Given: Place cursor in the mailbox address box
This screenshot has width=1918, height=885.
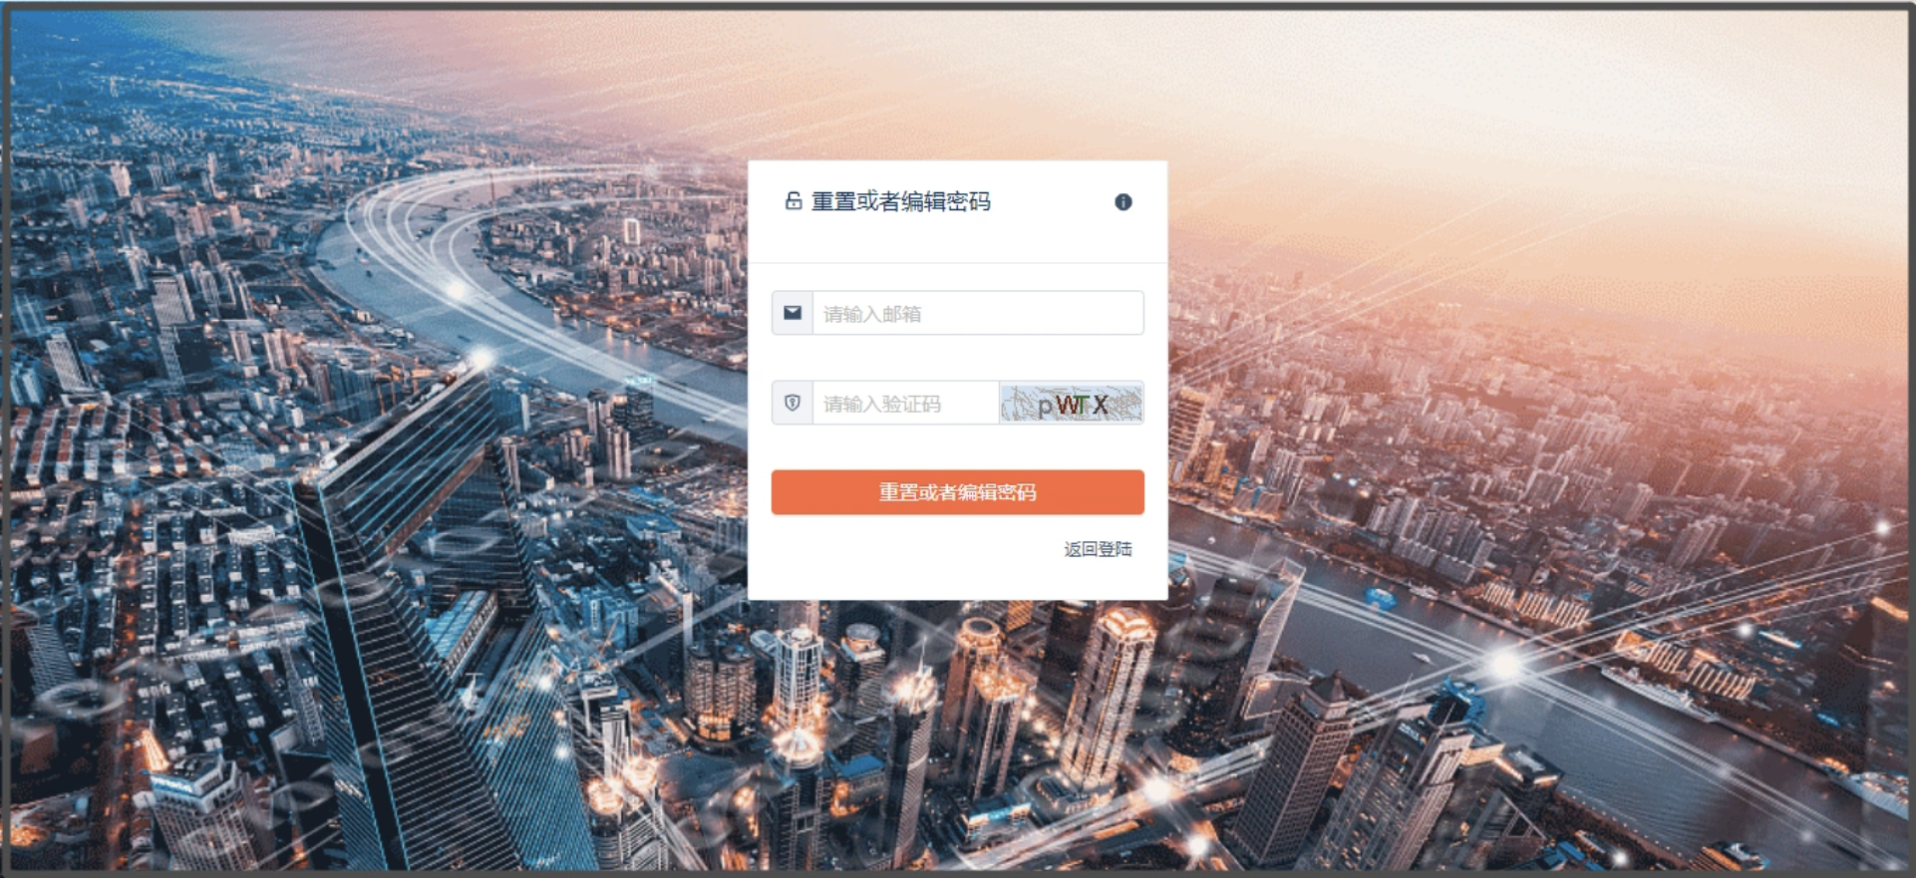Looking at the screenshot, I should coord(978,314).
